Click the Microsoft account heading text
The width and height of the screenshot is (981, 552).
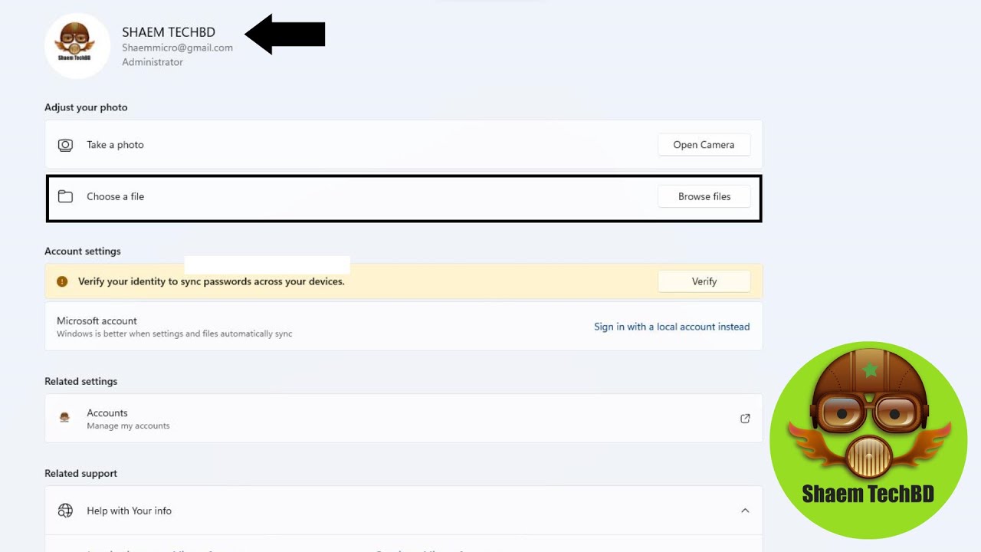pyautogui.click(x=97, y=320)
